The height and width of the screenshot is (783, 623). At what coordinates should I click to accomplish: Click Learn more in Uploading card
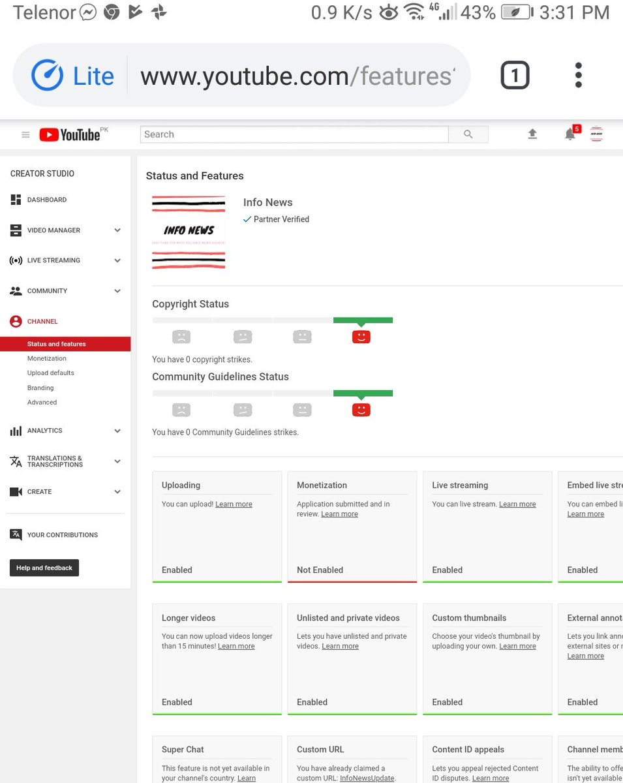pos(234,504)
